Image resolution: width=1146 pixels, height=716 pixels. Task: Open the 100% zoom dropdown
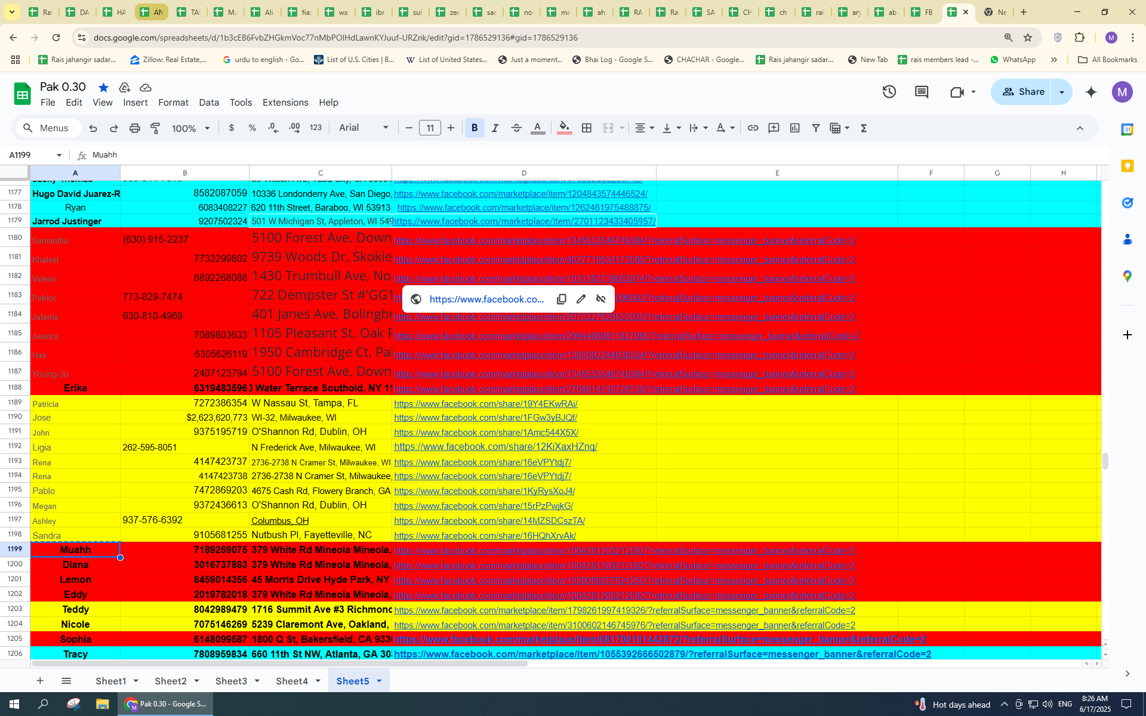pyautogui.click(x=191, y=128)
